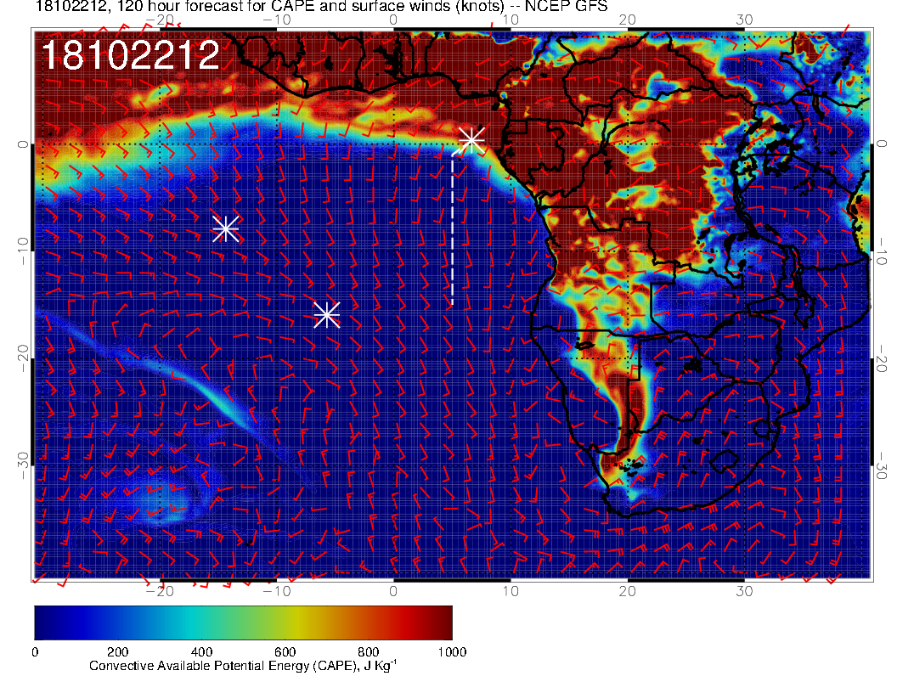897x693 pixels.
Task: Click the white asterisk marker on the equator
Action: click(471, 140)
